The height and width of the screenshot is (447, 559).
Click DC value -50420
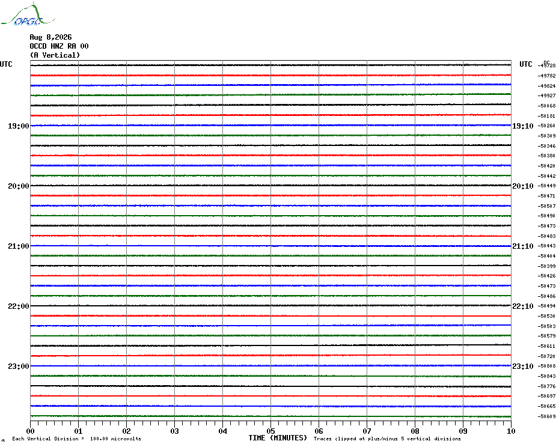tap(546, 166)
